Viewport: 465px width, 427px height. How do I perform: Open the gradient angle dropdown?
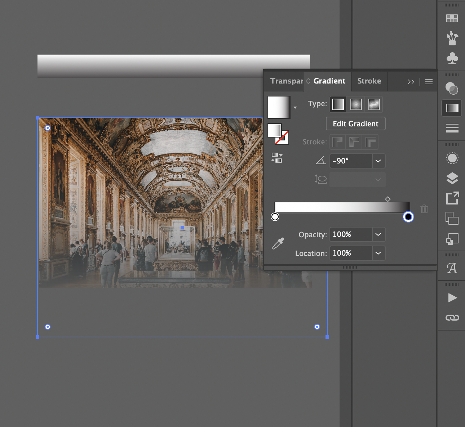click(378, 161)
